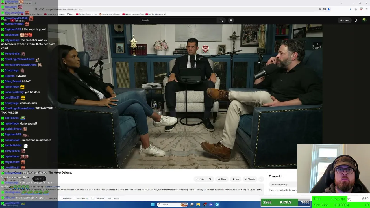Viewport: 370px width, 208px height.
Task: Click the streamer webcam overlay
Action: (334, 169)
